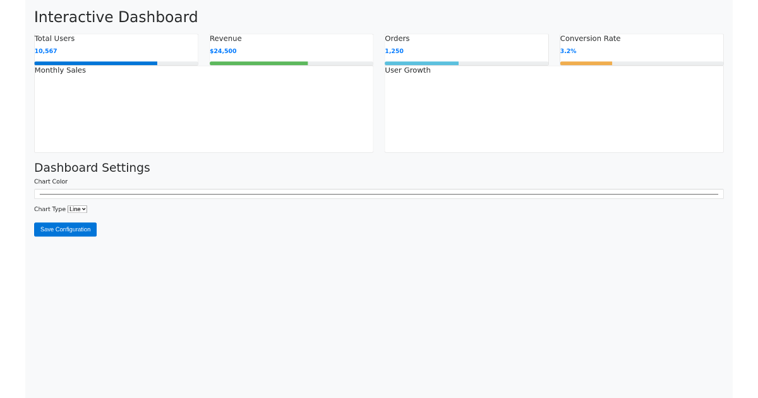Viewport: 758px width, 398px height.
Task: Click the Save Configuration button
Action: click(65, 229)
